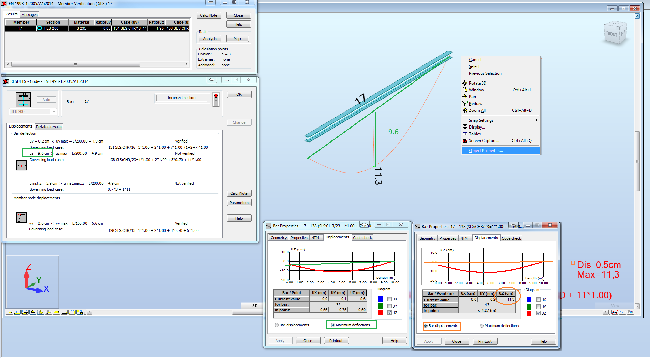Click the Calc. Note button
The width and height of the screenshot is (650, 358).
209,15
